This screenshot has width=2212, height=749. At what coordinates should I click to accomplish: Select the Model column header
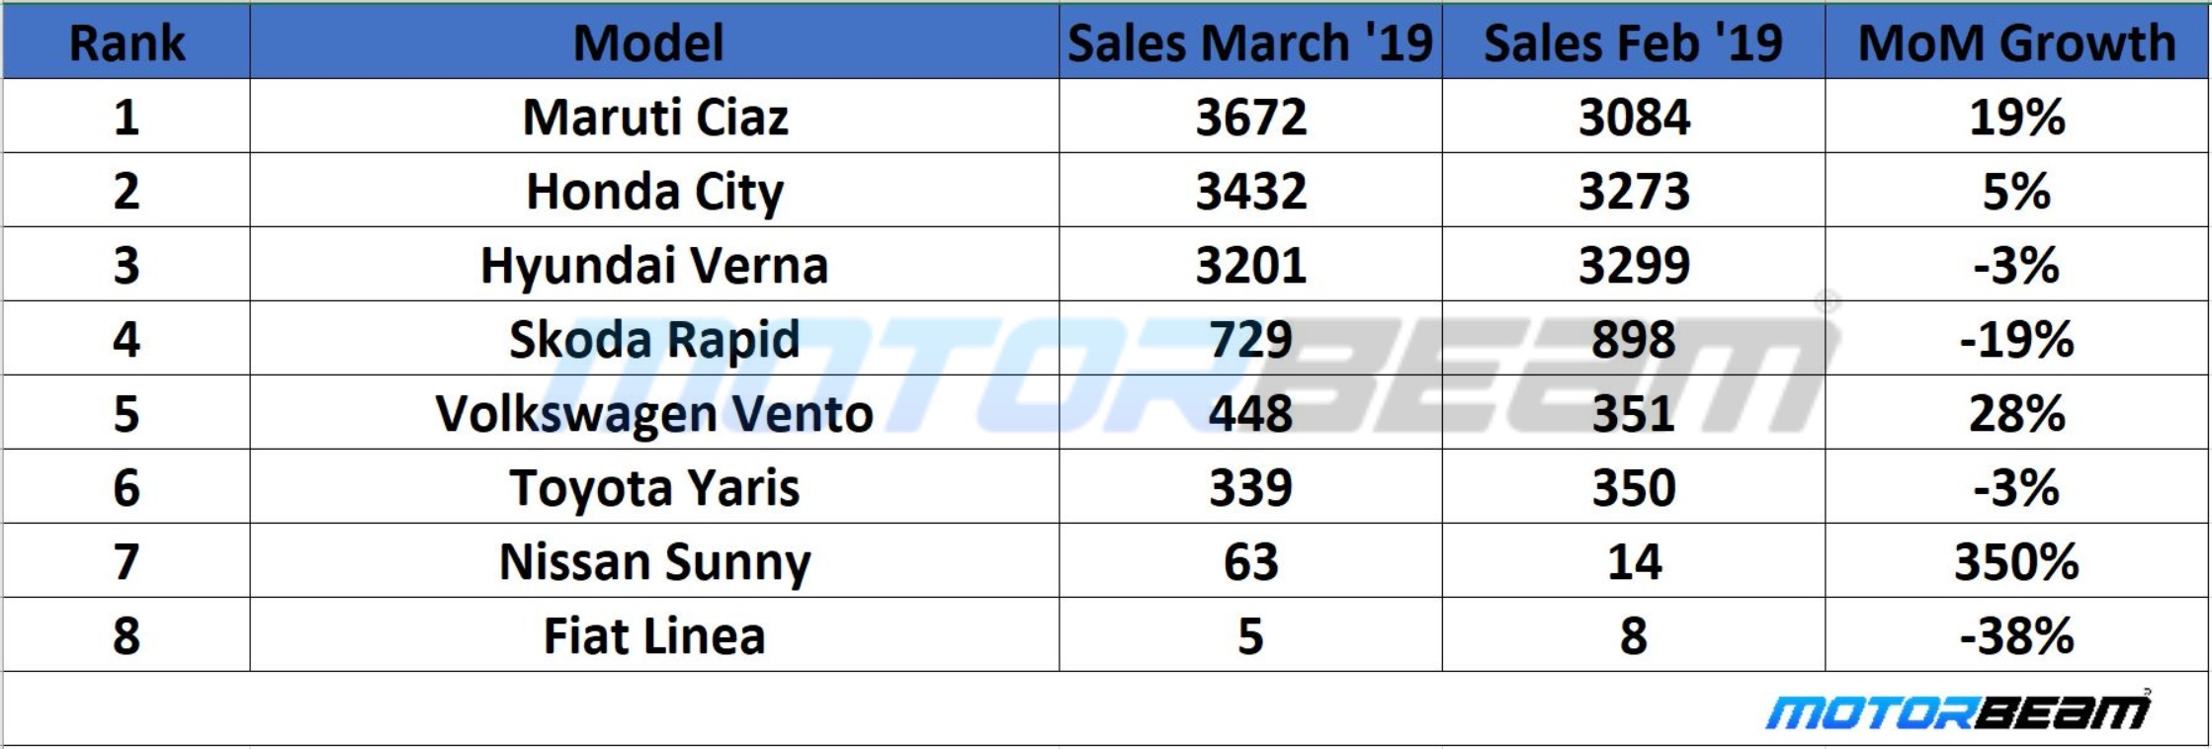(x=649, y=43)
